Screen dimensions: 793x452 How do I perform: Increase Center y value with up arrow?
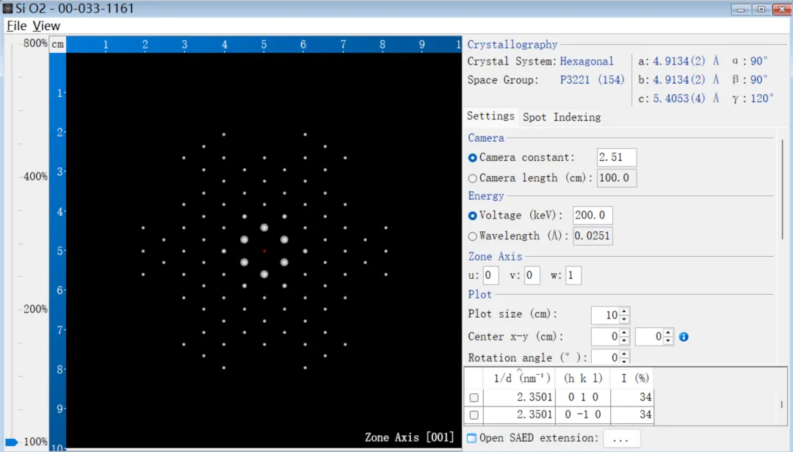click(x=668, y=332)
